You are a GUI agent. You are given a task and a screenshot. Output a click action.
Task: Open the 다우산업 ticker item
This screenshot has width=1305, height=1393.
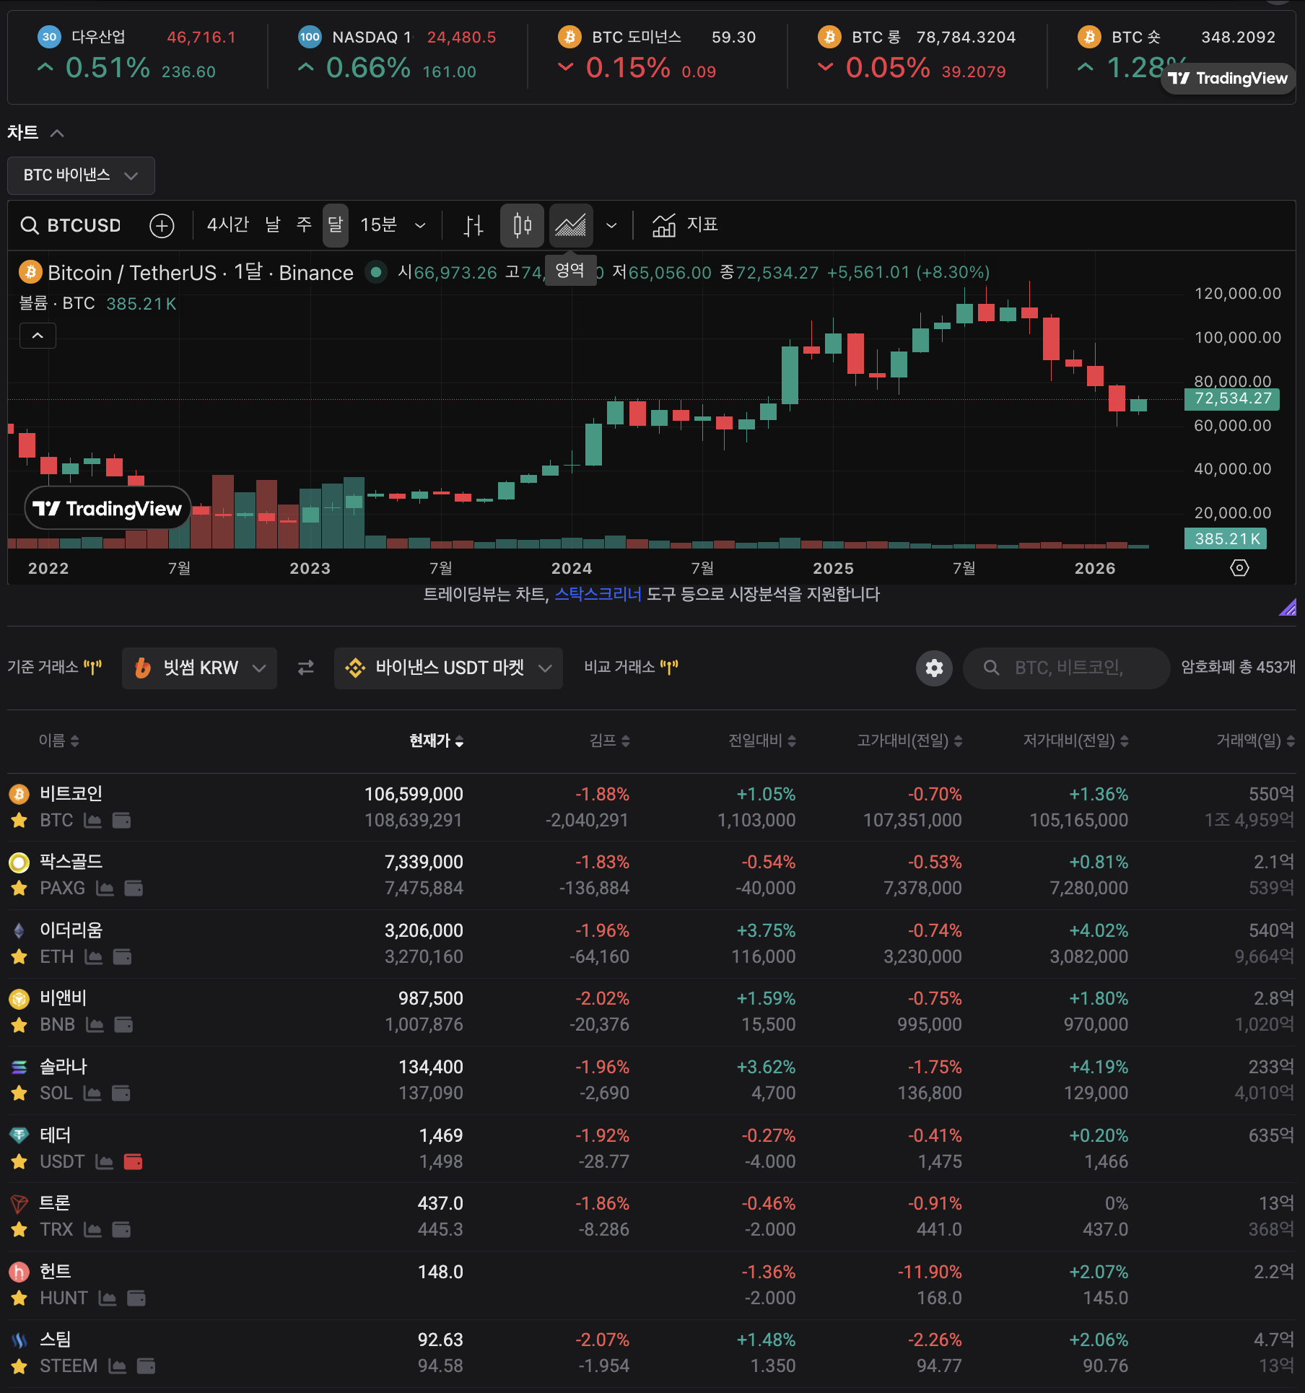(x=137, y=55)
